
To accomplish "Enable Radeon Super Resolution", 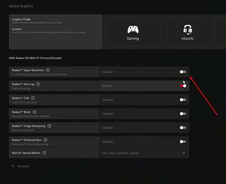I will 183,72.
